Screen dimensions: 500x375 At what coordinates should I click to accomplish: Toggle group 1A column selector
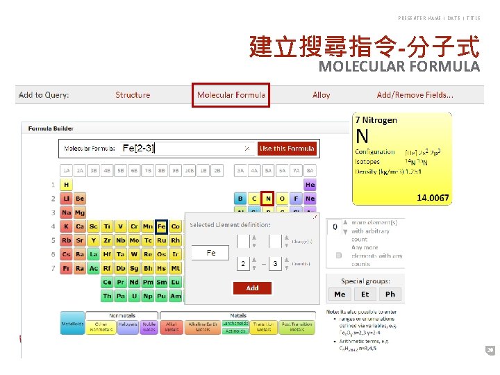[67, 171]
